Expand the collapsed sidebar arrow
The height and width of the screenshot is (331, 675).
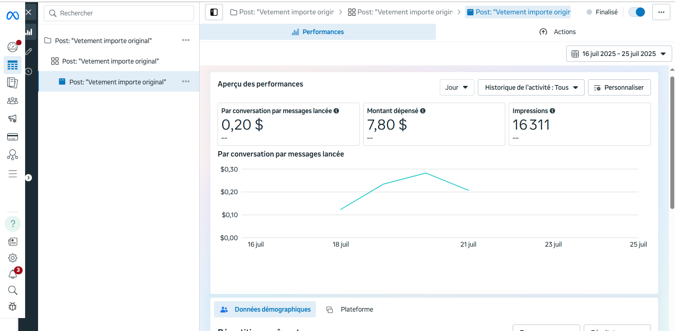[x=29, y=178]
